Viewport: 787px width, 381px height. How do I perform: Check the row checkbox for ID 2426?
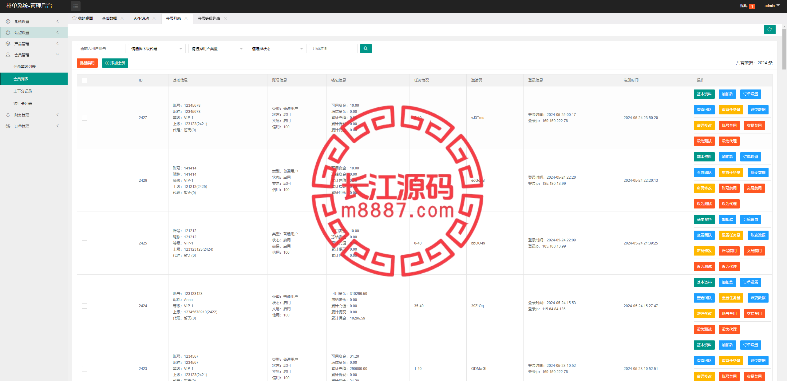[85, 181]
